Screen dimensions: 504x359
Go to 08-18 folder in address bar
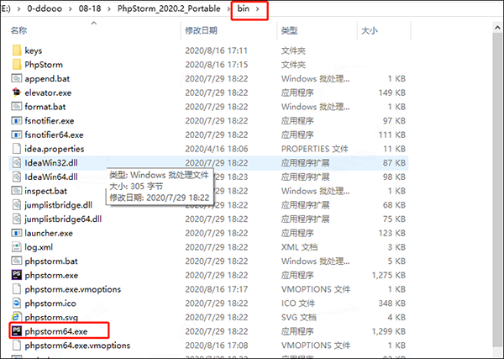tap(90, 8)
